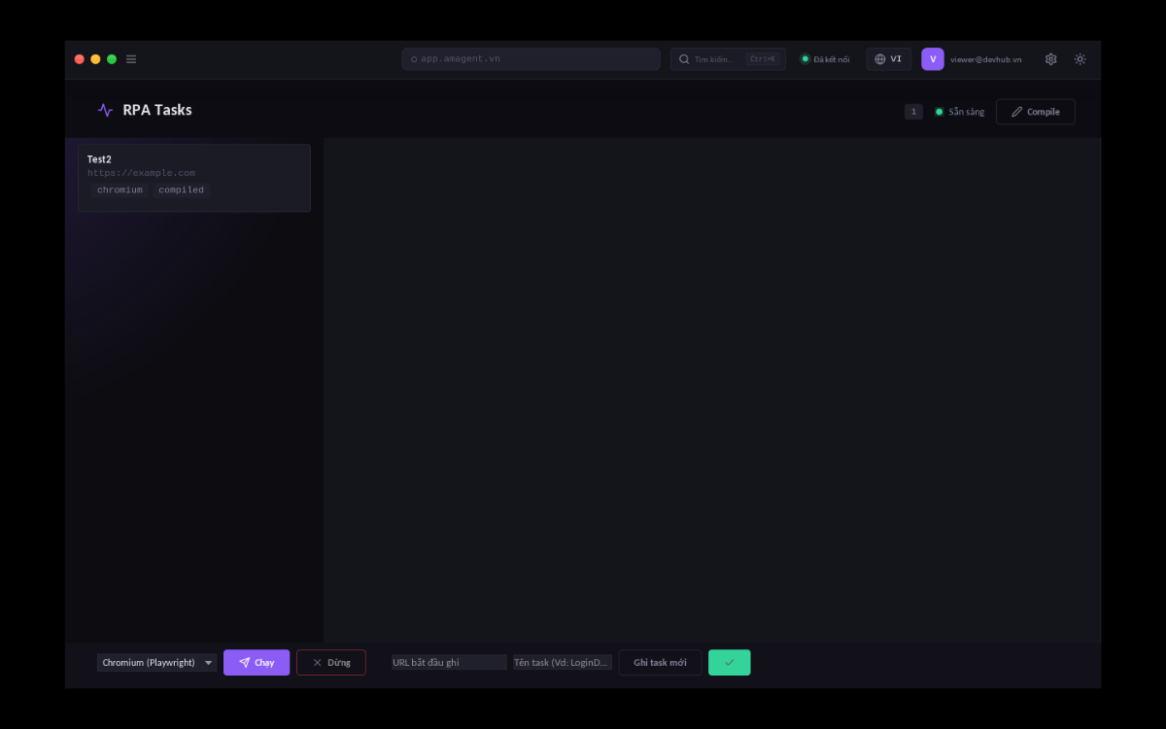Select the Test2 task card
The height and width of the screenshot is (729, 1166).
pyautogui.click(x=194, y=178)
